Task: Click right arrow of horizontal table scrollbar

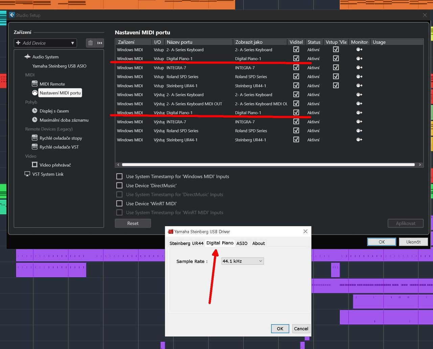Action: coord(420,165)
